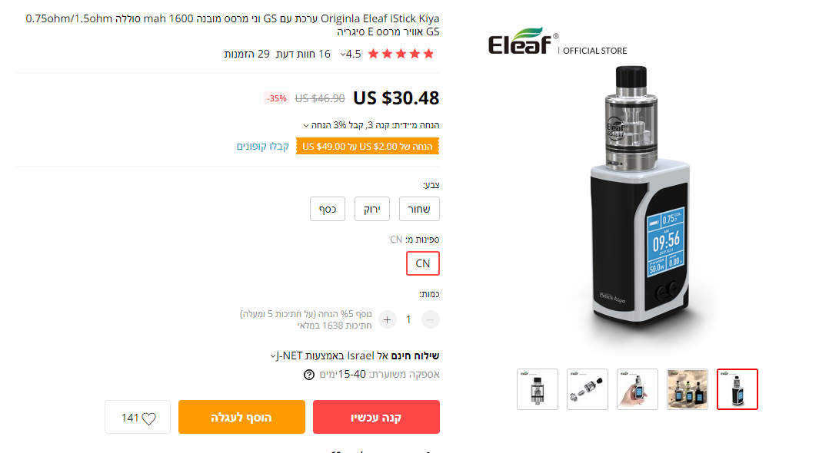
Task: Select the כסף color option
Action: (x=328, y=209)
